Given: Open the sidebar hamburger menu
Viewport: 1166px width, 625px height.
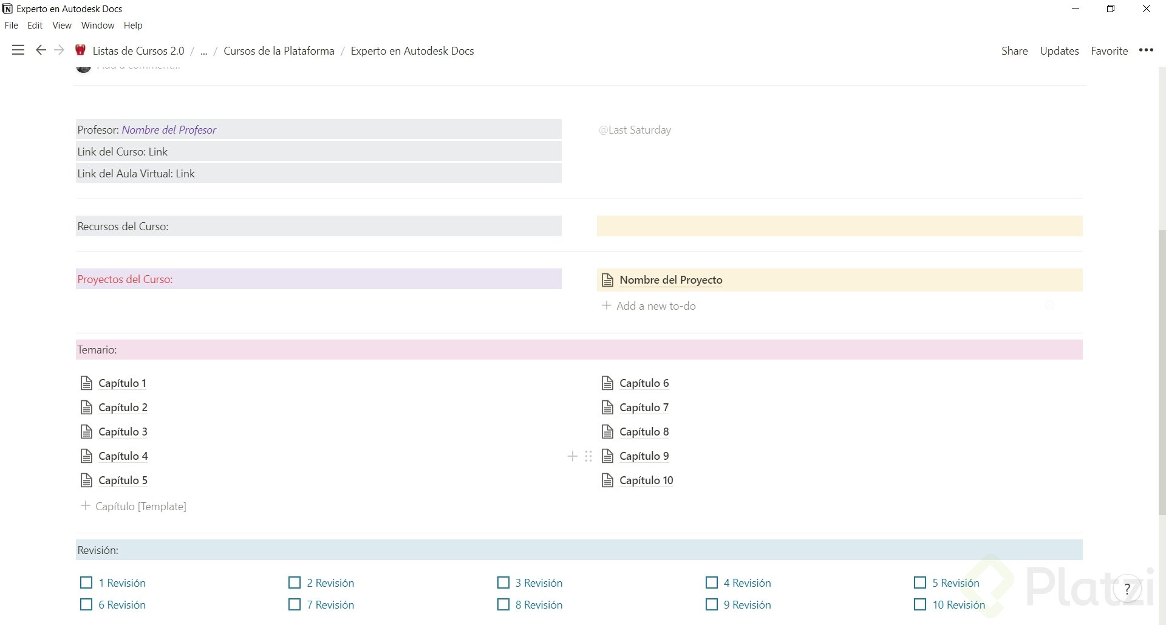Looking at the screenshot, I should (x=18, y=50).
